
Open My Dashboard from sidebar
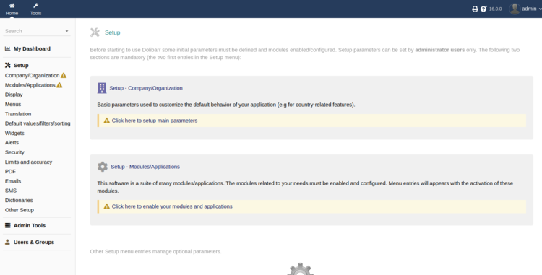click(x=32, y=48)
